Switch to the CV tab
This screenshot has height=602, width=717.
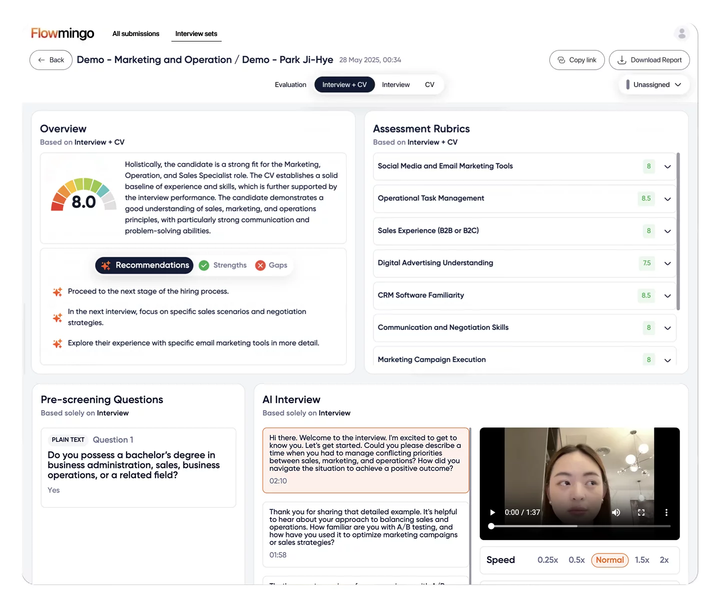429,84
